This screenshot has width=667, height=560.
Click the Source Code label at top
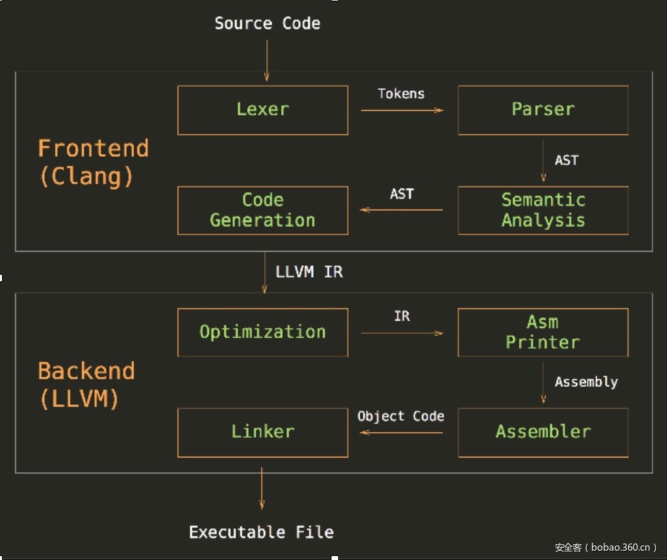tap(267, 24)
